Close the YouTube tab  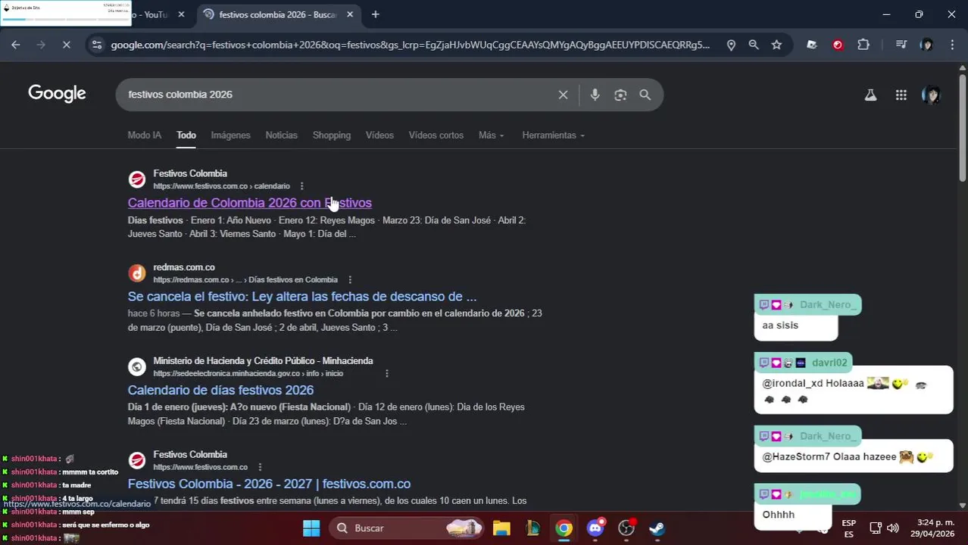[181, 14]
